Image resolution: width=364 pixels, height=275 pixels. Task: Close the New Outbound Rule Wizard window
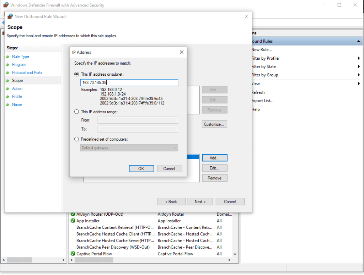[247, 16]
